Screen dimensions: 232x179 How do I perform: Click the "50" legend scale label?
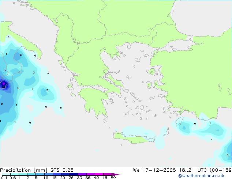coord(113,178)
